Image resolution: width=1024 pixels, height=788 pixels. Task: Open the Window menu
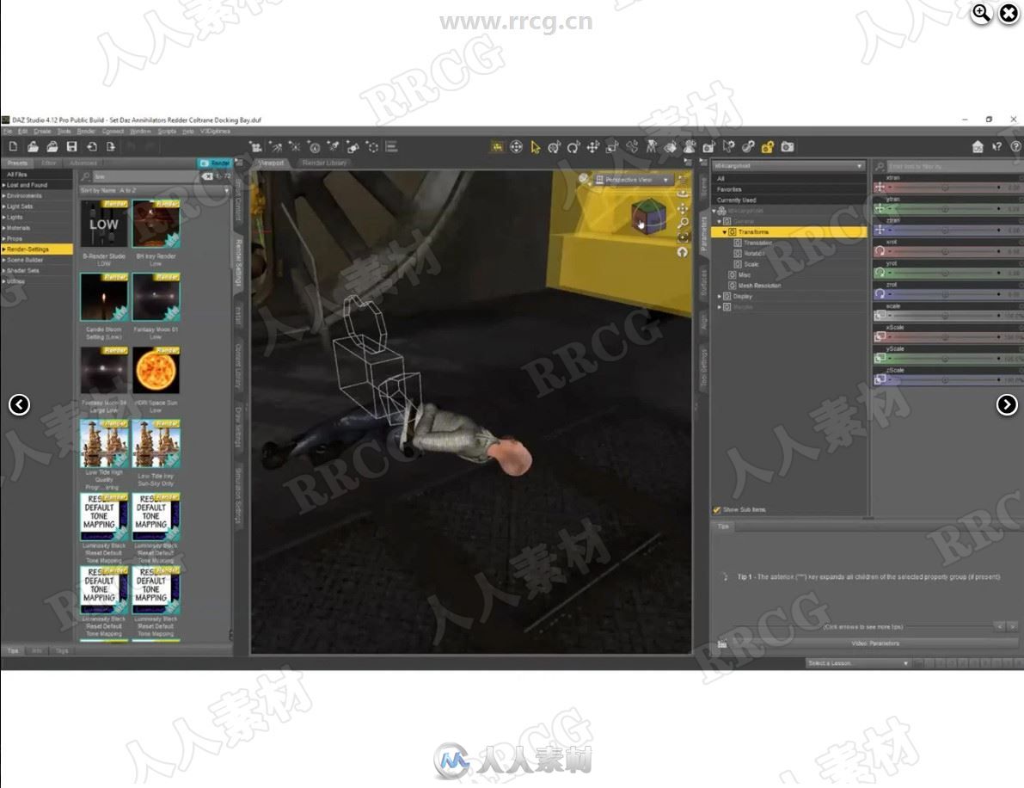point(140,132)
